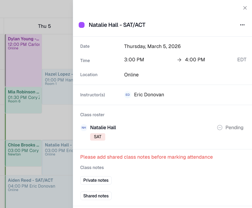Click the Pending status circle icon

pos(220,128)
